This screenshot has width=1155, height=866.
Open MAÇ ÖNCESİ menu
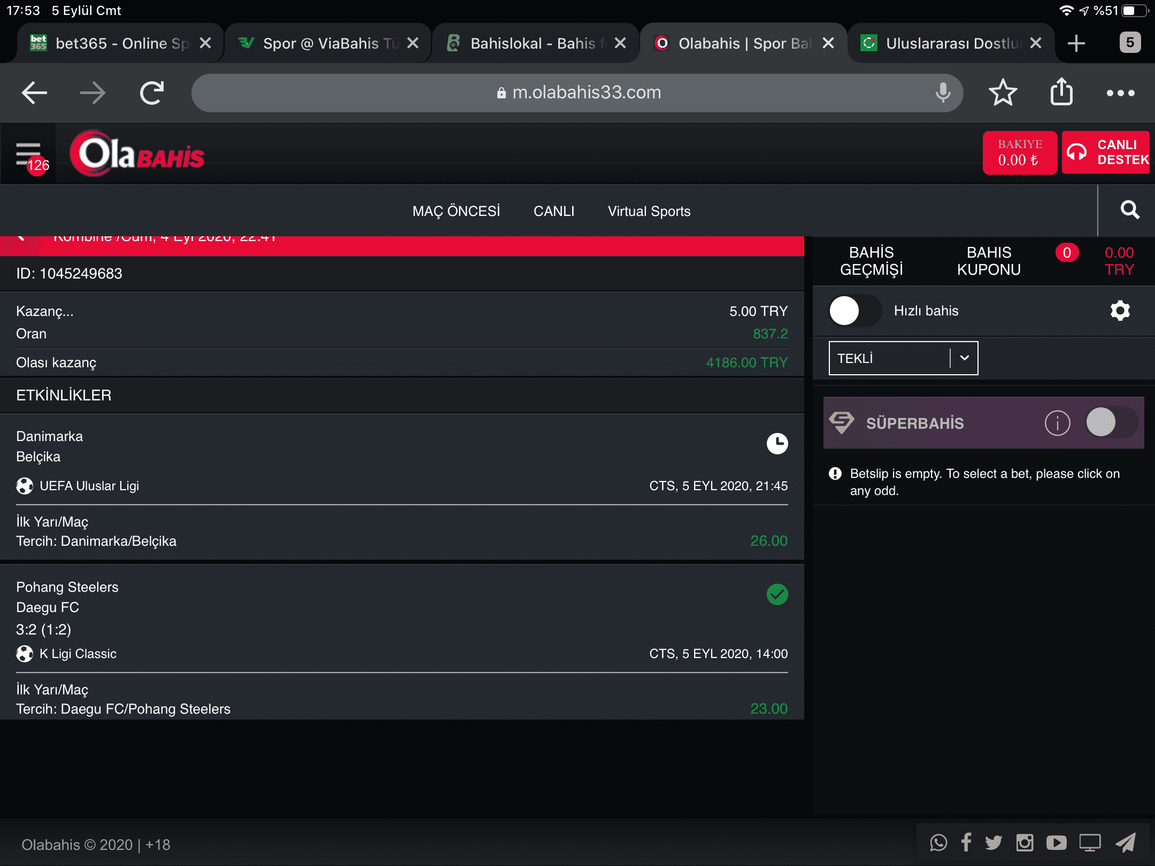pos(456,211)
